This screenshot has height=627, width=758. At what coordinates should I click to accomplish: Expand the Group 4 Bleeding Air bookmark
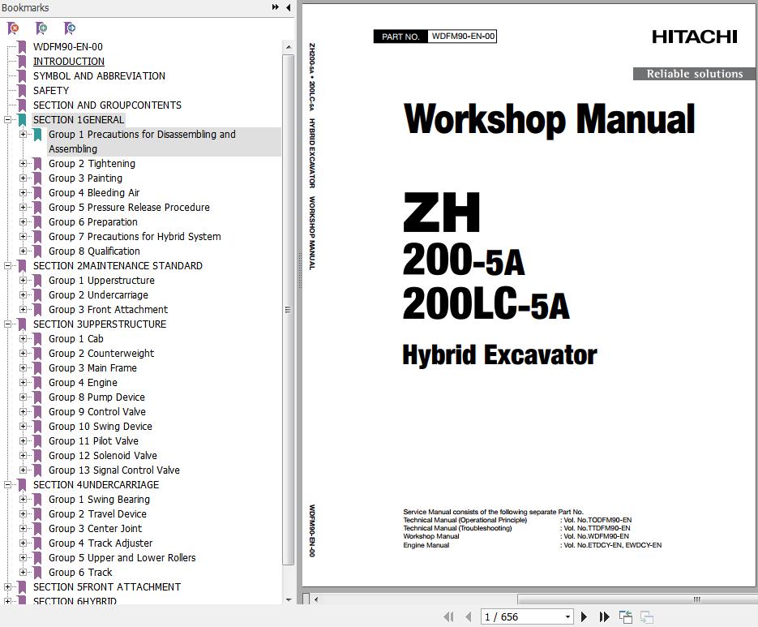[23, 192]
